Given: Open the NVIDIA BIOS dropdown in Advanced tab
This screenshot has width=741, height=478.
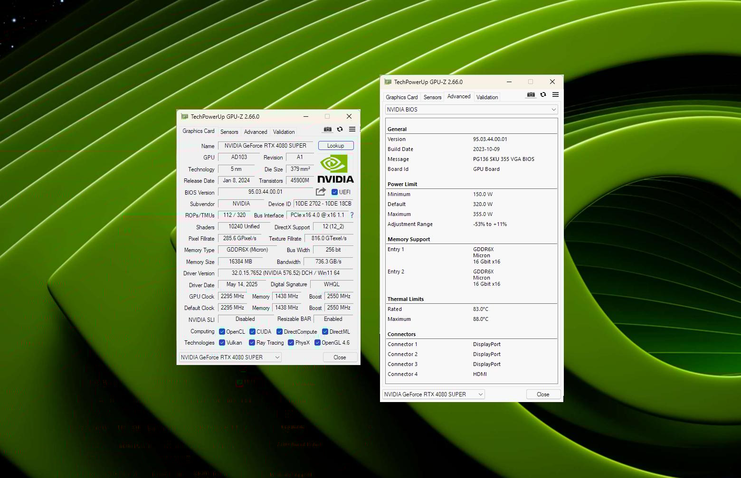Looking at the screenshot, I should tap(553, 109).
